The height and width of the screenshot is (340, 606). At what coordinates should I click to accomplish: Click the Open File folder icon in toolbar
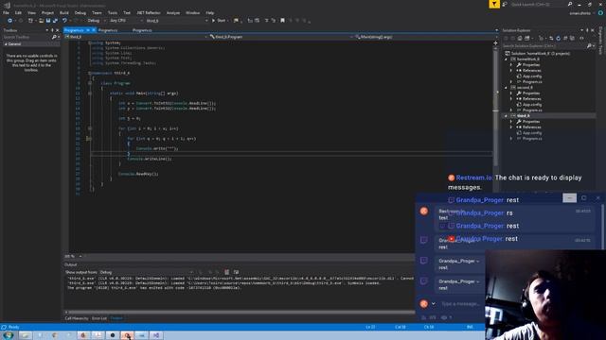pos(41,21)
